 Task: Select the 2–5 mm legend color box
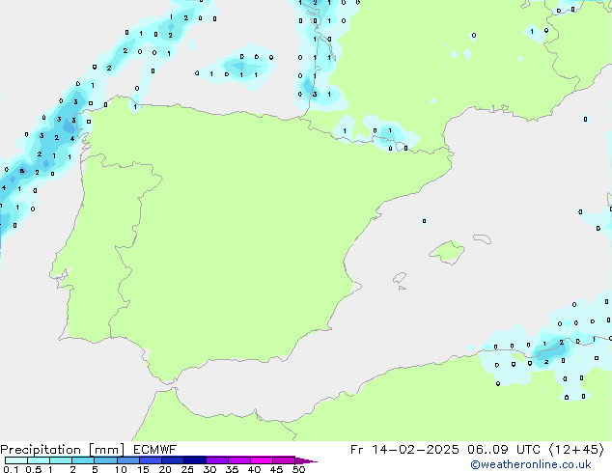83,460
